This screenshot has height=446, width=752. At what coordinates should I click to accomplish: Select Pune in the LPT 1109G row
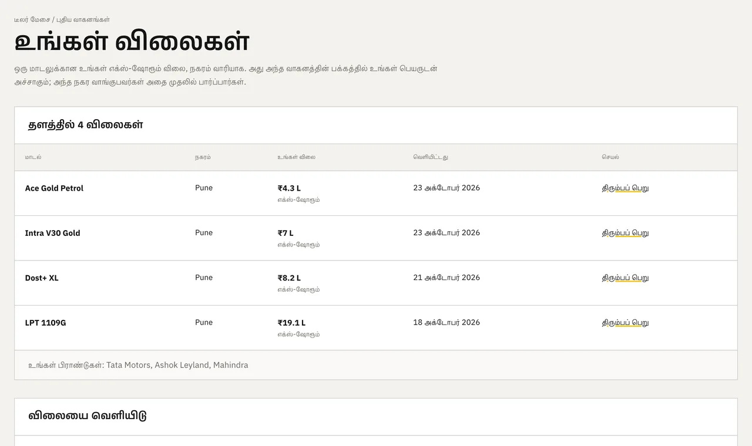pos(204,322)
